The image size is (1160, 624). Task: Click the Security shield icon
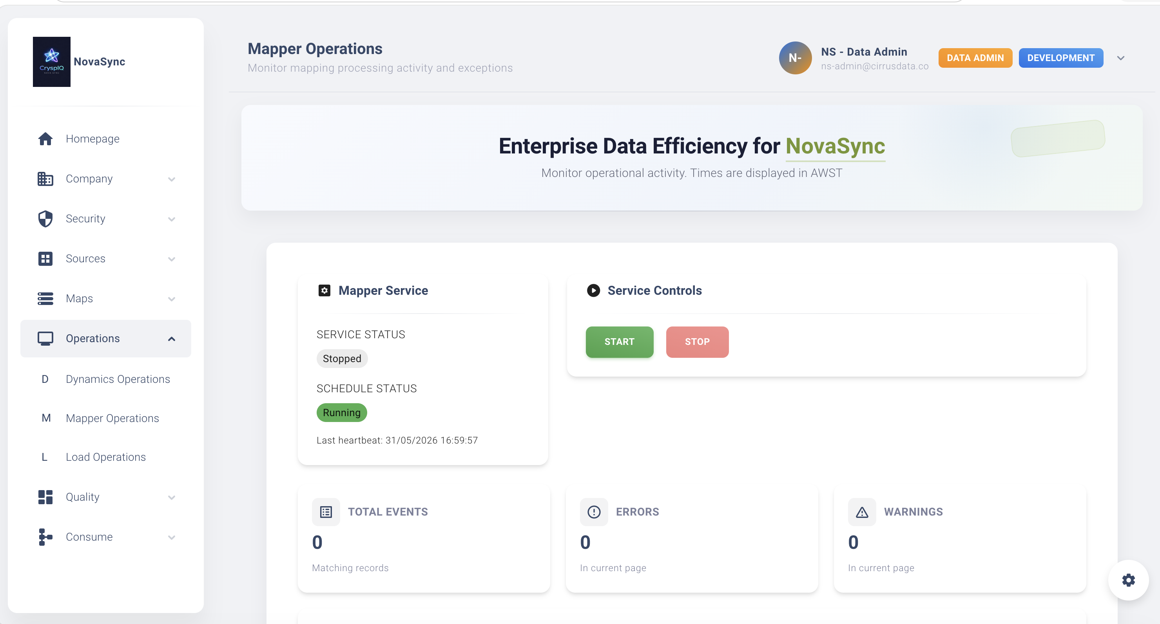tap(45, 219)
